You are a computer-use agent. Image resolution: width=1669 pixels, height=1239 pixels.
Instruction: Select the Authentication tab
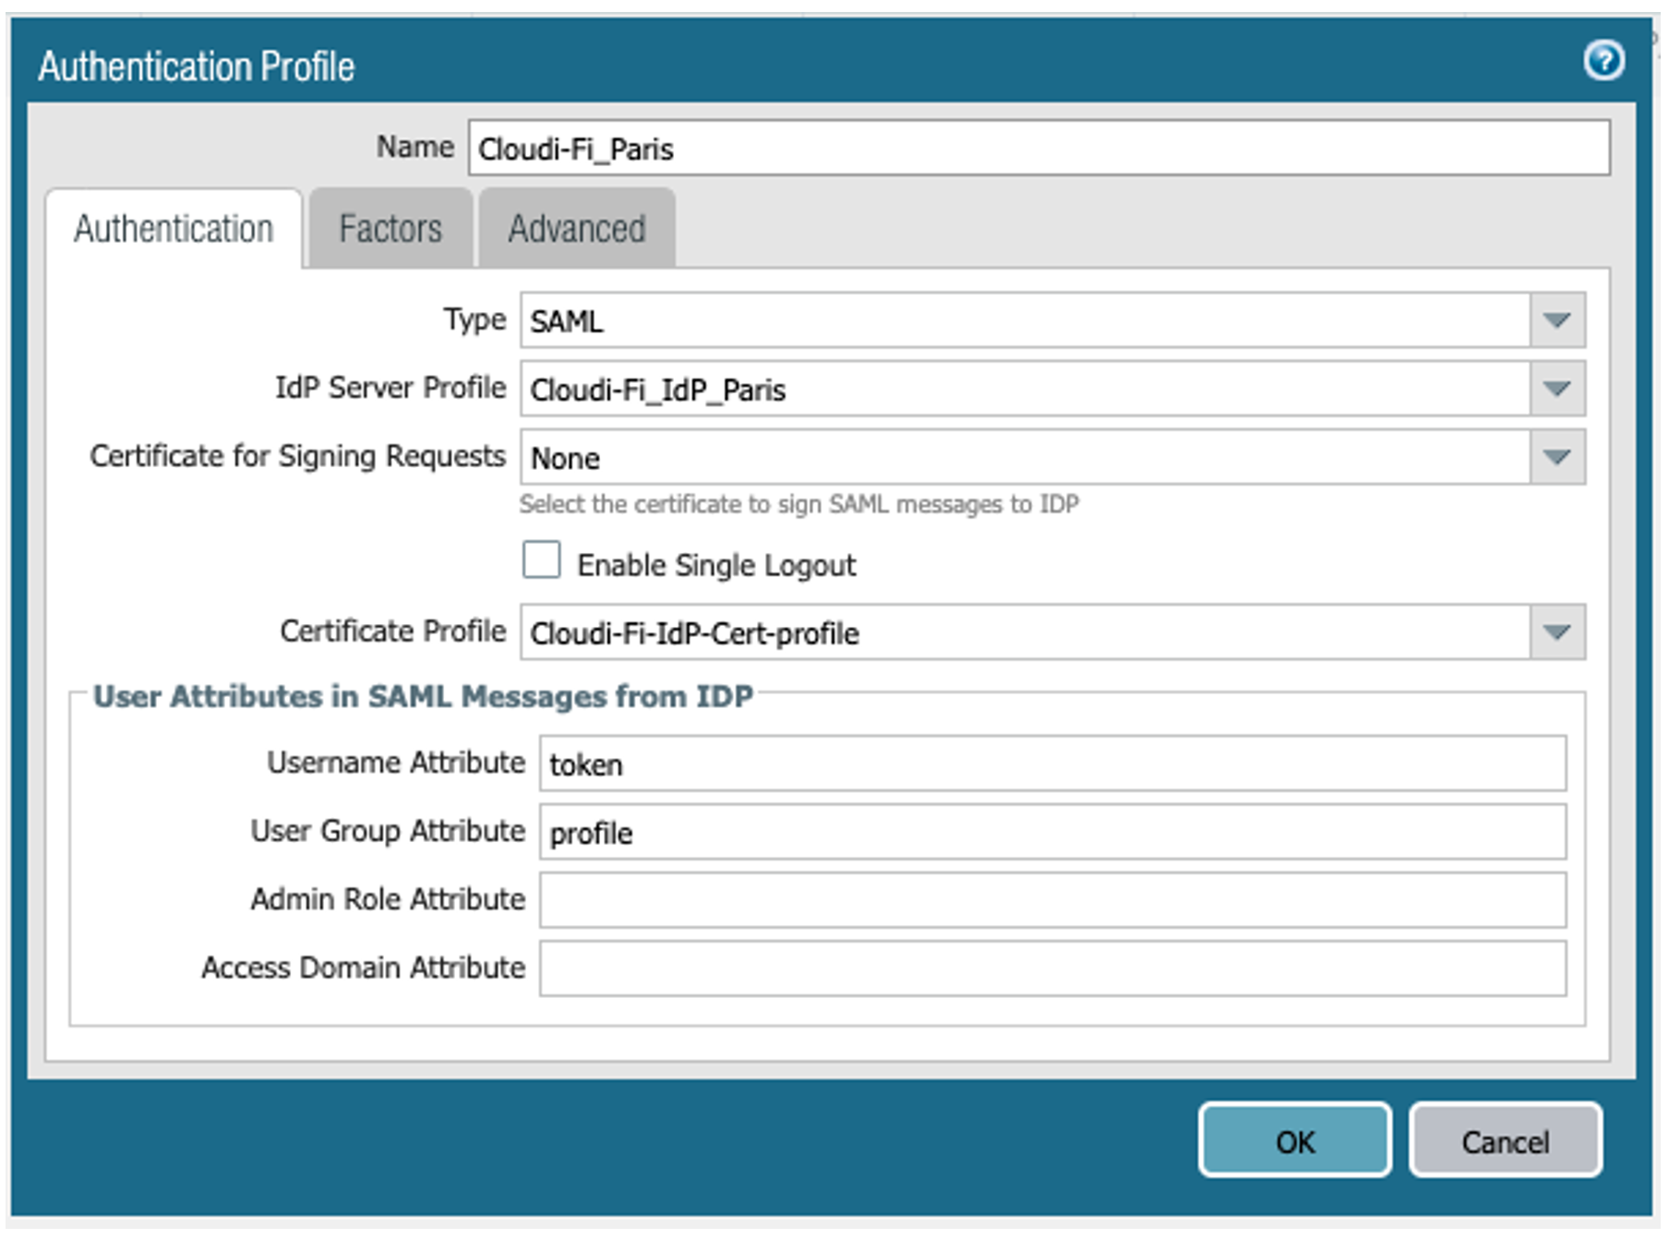pos(174,227)
